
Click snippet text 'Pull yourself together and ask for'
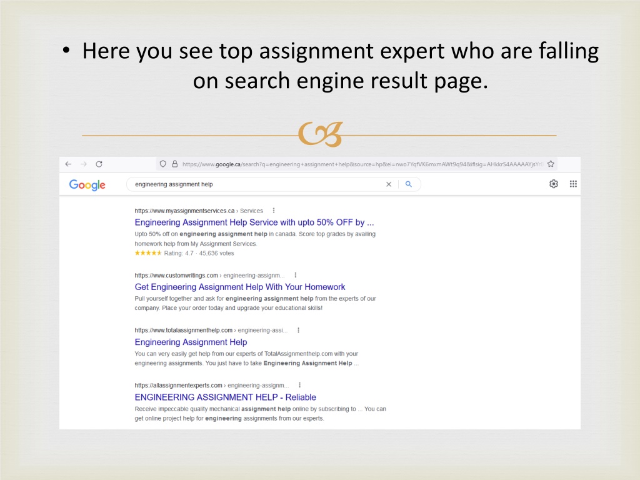pyautogui.click(x=179, y=299)
